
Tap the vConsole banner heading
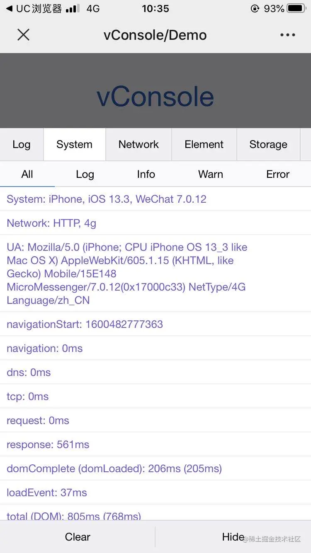point(155,97)
